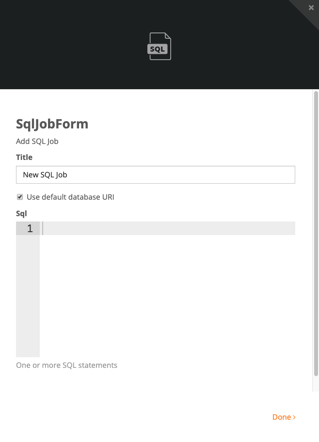The width and height of the screenshot is (319, 442).
Task: Click the "Use default database URI" label
Action: pos(70,197)
